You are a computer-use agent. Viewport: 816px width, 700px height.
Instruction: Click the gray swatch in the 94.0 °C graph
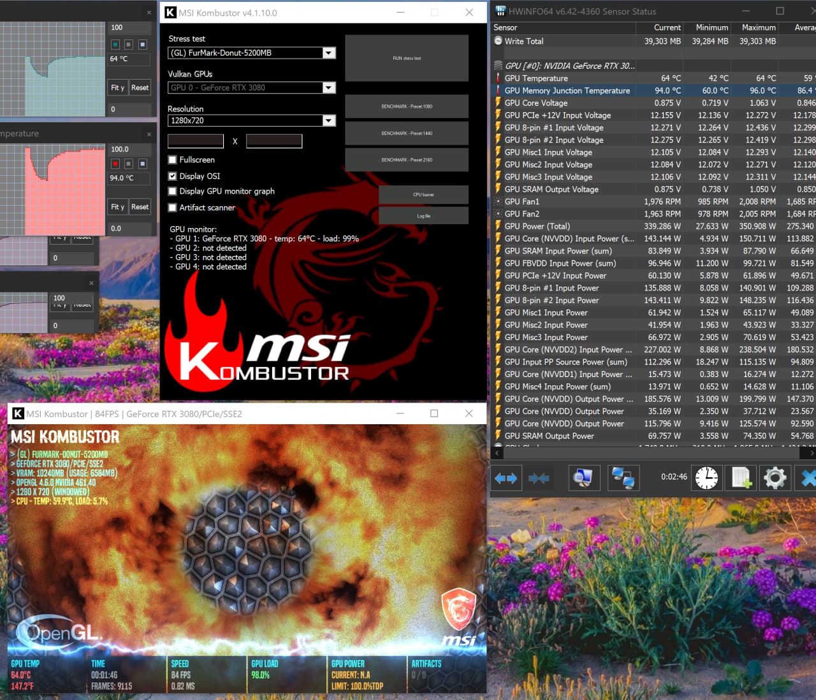point(129,164)
